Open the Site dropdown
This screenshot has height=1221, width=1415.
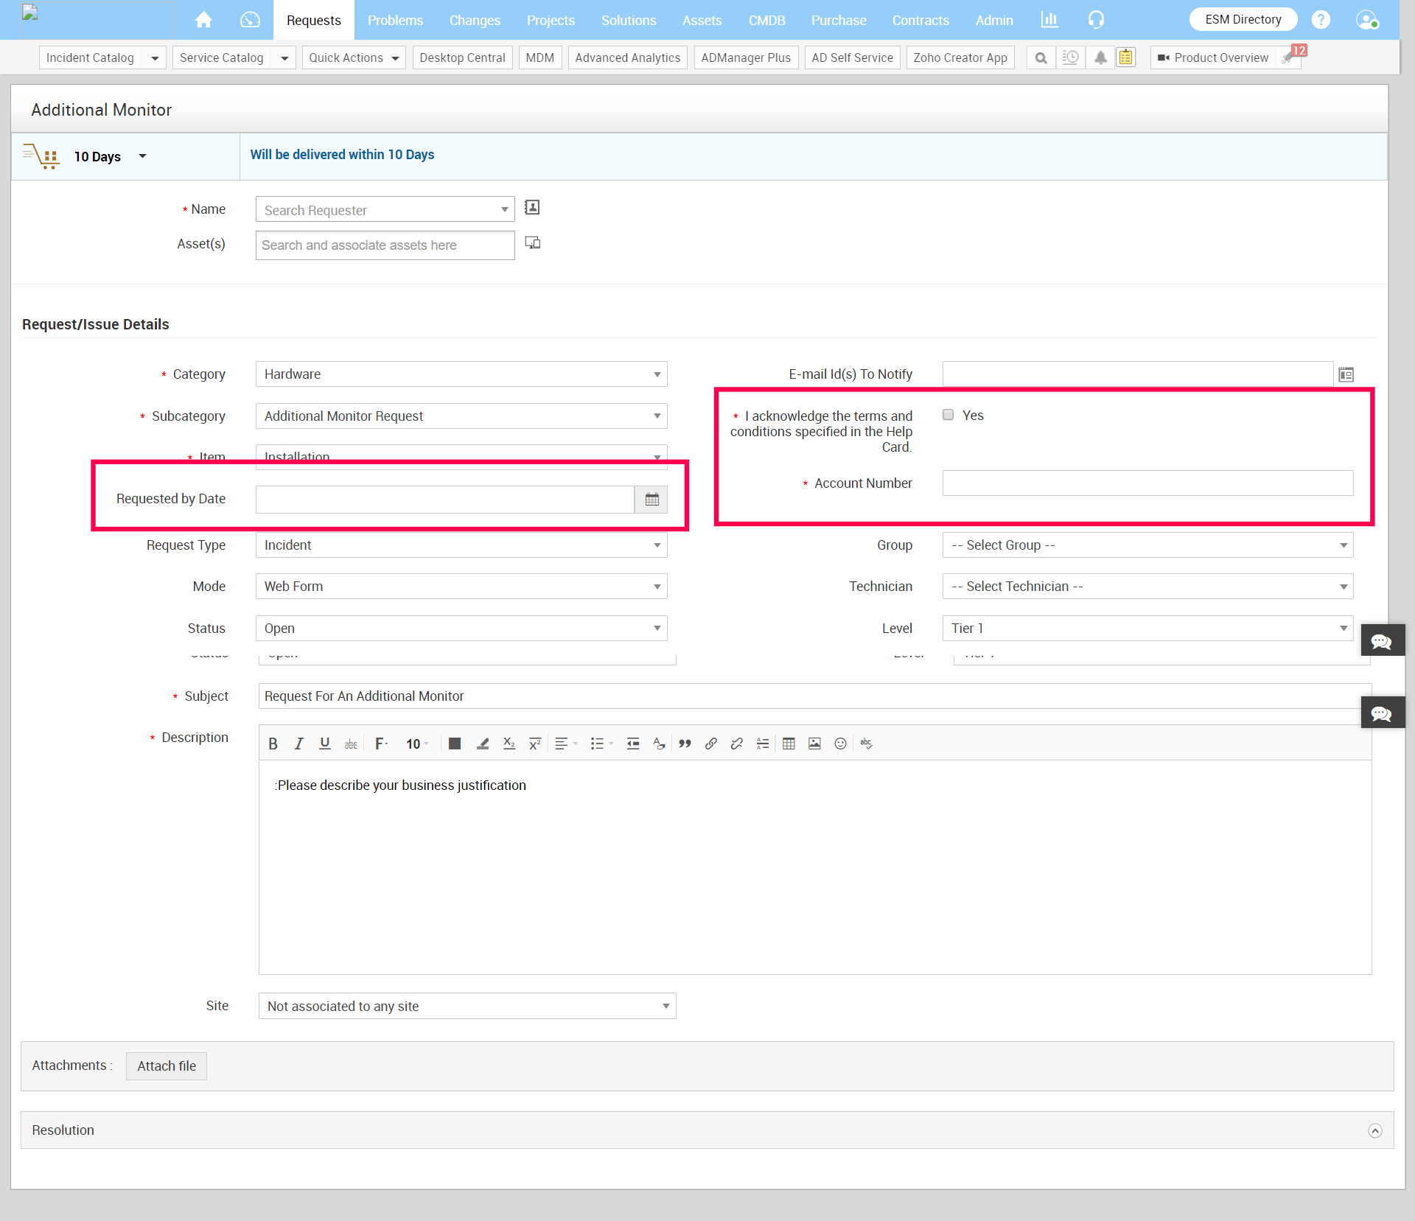(x=467, y=1007)
